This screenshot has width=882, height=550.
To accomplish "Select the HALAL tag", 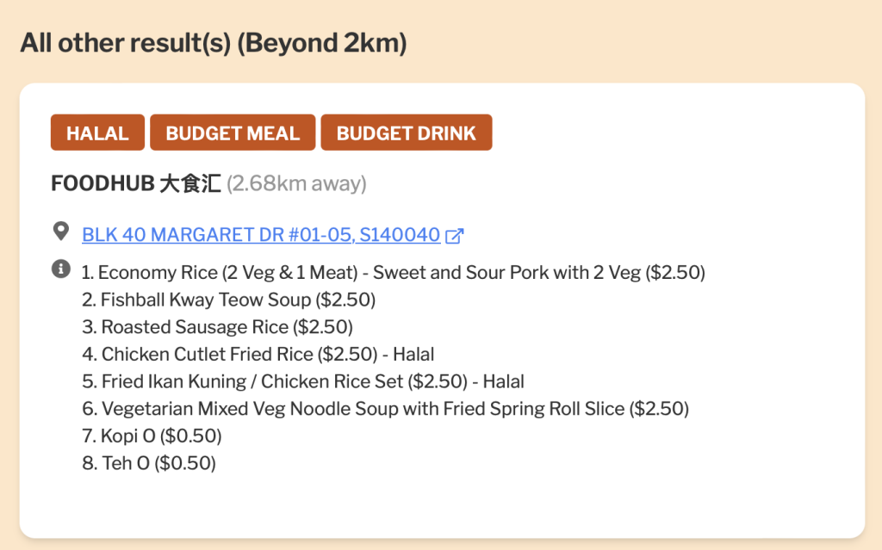I will pyautogui.click(x=97, y=133).
